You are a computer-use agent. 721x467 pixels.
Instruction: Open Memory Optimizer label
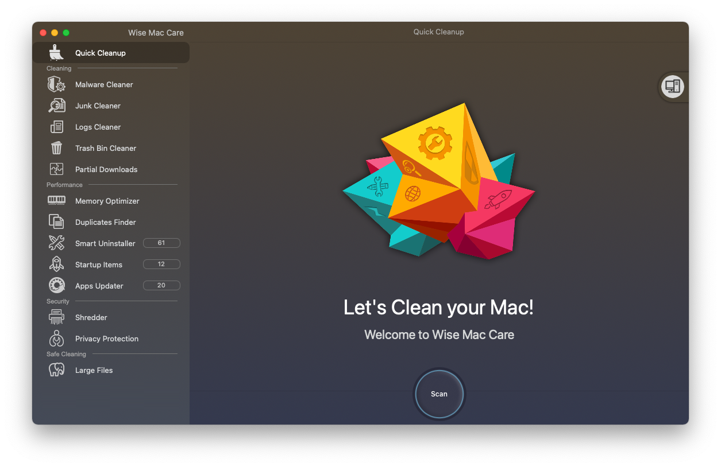pyautogui.click(x=107, y=201)
